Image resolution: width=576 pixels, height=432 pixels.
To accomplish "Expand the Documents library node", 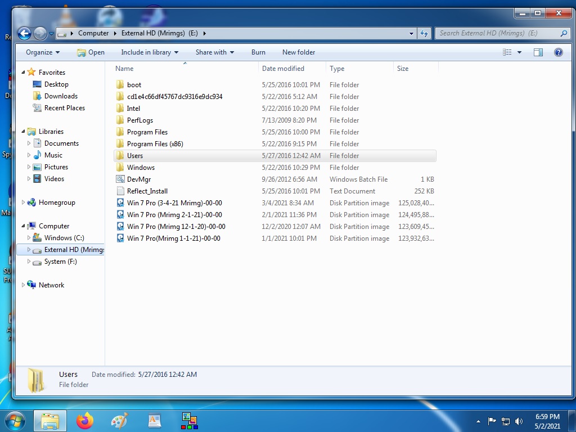I will 29,143.
